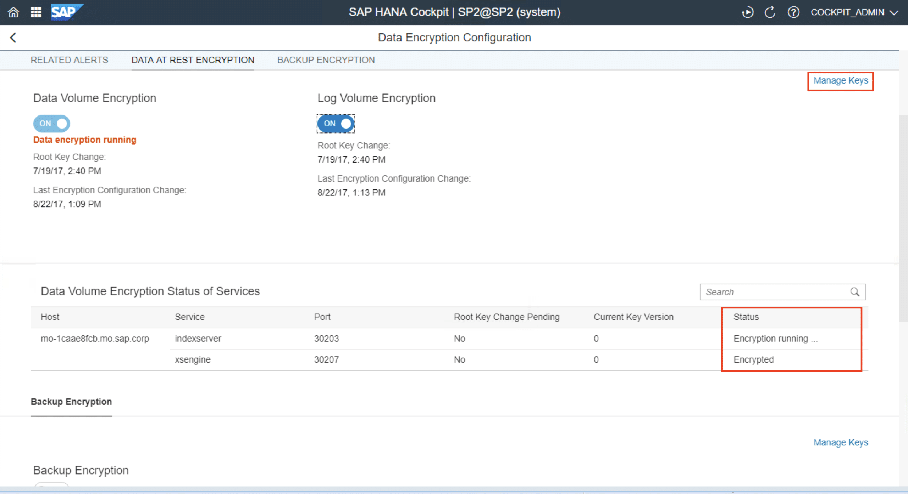Switch to the Related Alerts tab
This screenshot has width=908, height=494.
pyautogui.click(x=69, y=60)
